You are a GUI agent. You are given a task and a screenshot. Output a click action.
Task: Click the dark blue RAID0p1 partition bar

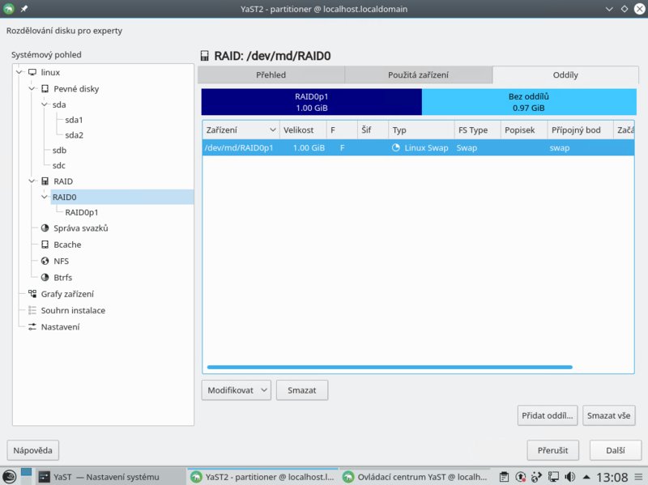pos(312,102)
